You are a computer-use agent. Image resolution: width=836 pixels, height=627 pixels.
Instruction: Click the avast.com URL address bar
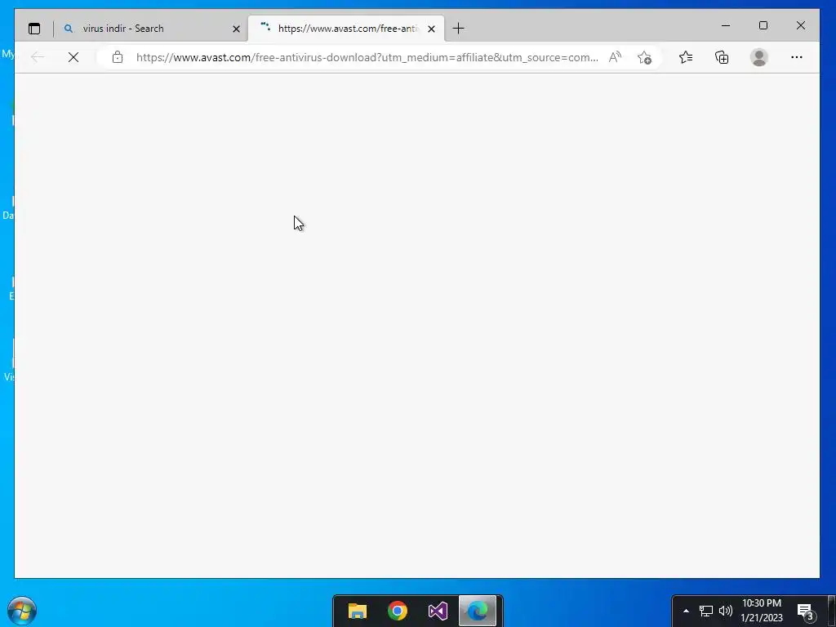367,57
